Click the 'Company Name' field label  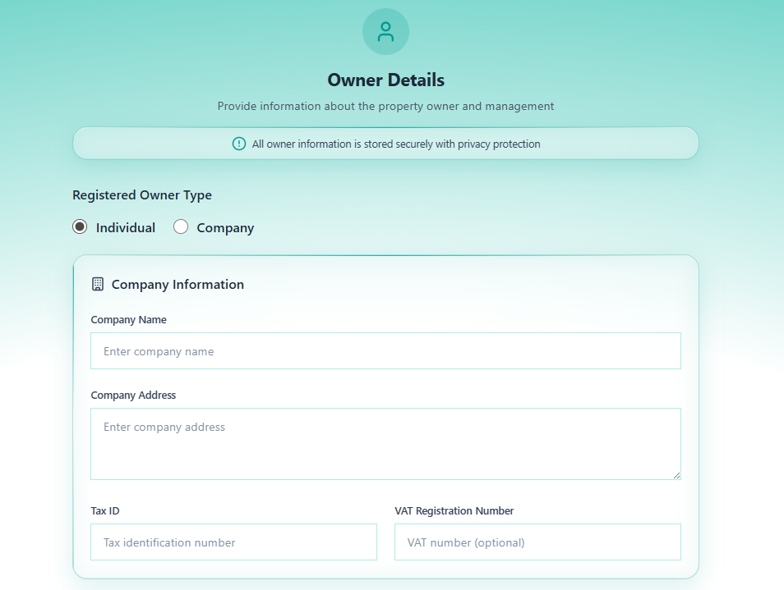pos(128,319)
